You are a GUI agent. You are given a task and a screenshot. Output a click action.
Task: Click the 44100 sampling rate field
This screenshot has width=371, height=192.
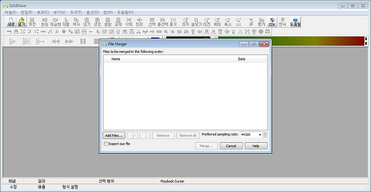(x=249, y=135)
